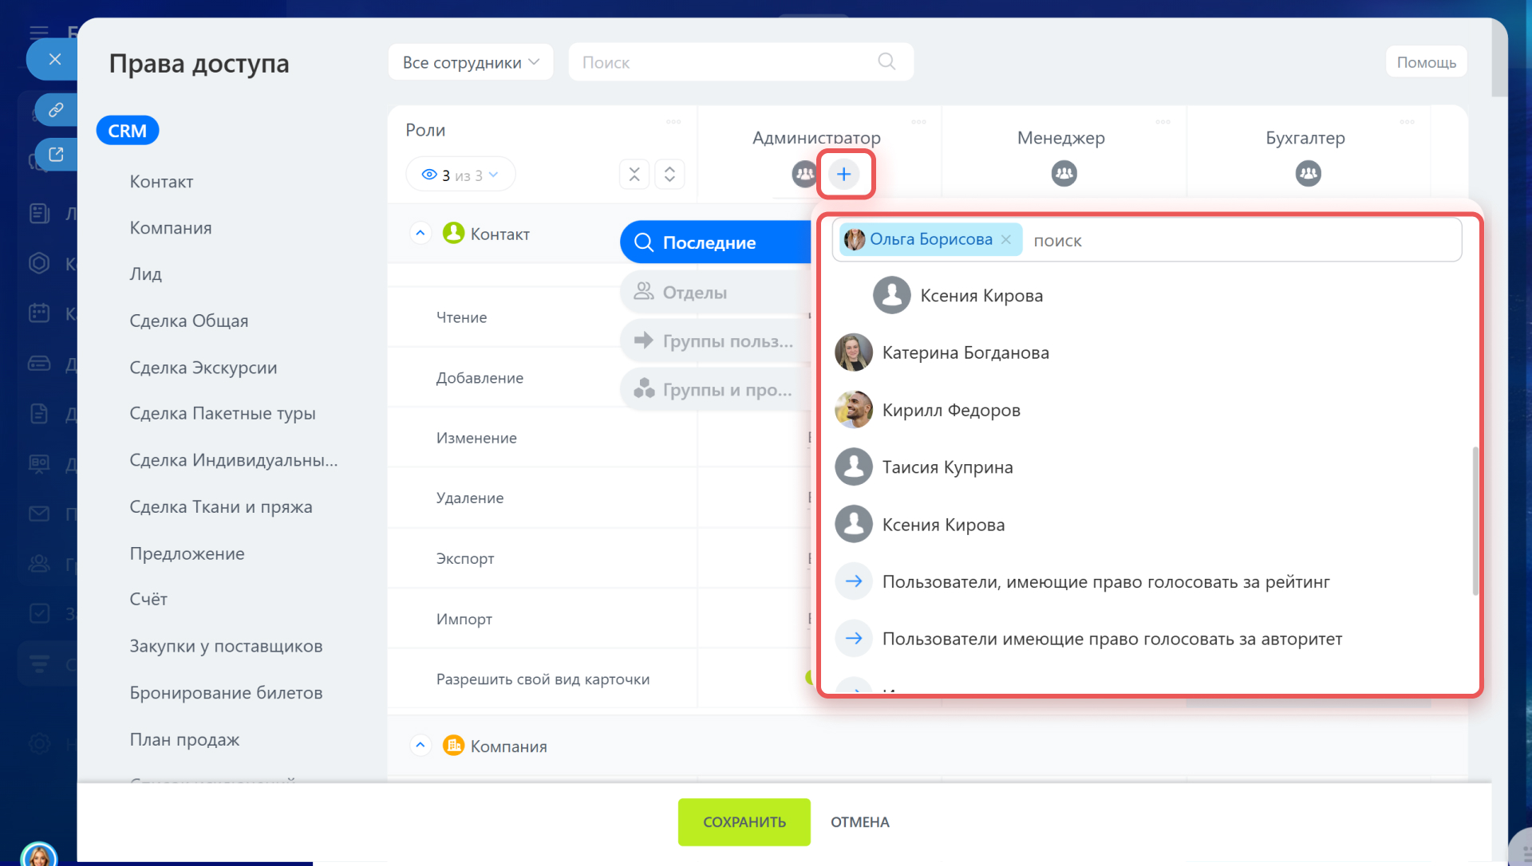Toggle the 3 из 3 roles visibility selector
This screenshot has width=1532, height=866.
[x=460, y=175]
